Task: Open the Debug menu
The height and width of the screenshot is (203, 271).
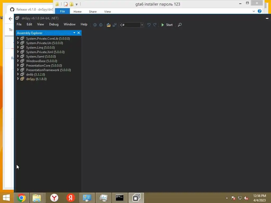Action: click(x=54, y=24)
